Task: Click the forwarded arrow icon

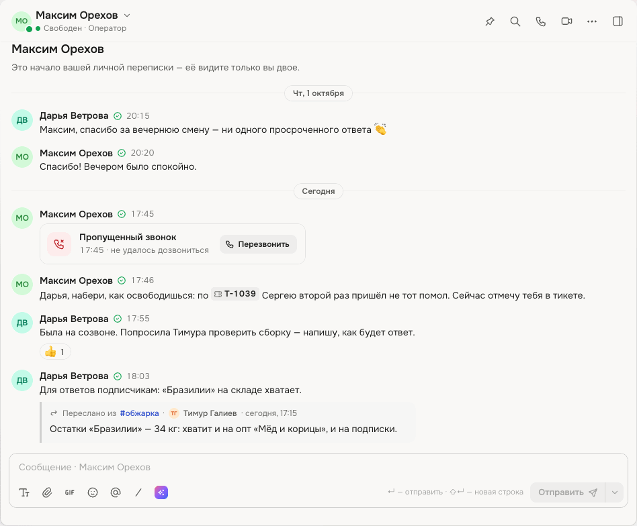Action: [54, 413]
